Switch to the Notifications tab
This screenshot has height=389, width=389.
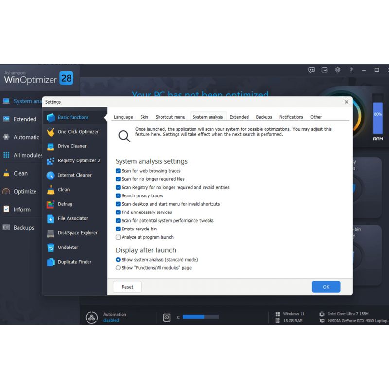point(291,117)
